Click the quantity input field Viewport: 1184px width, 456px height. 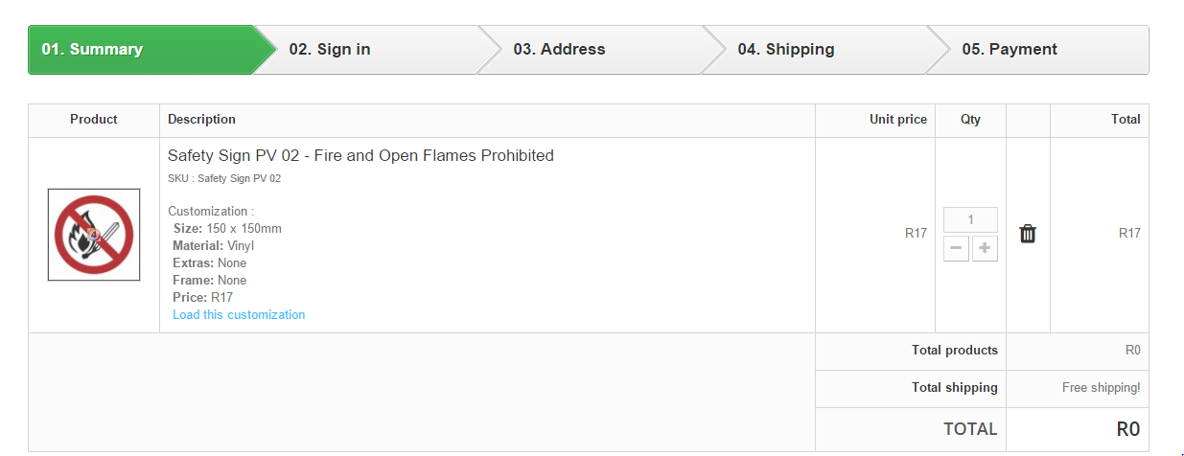pos(970,220)
